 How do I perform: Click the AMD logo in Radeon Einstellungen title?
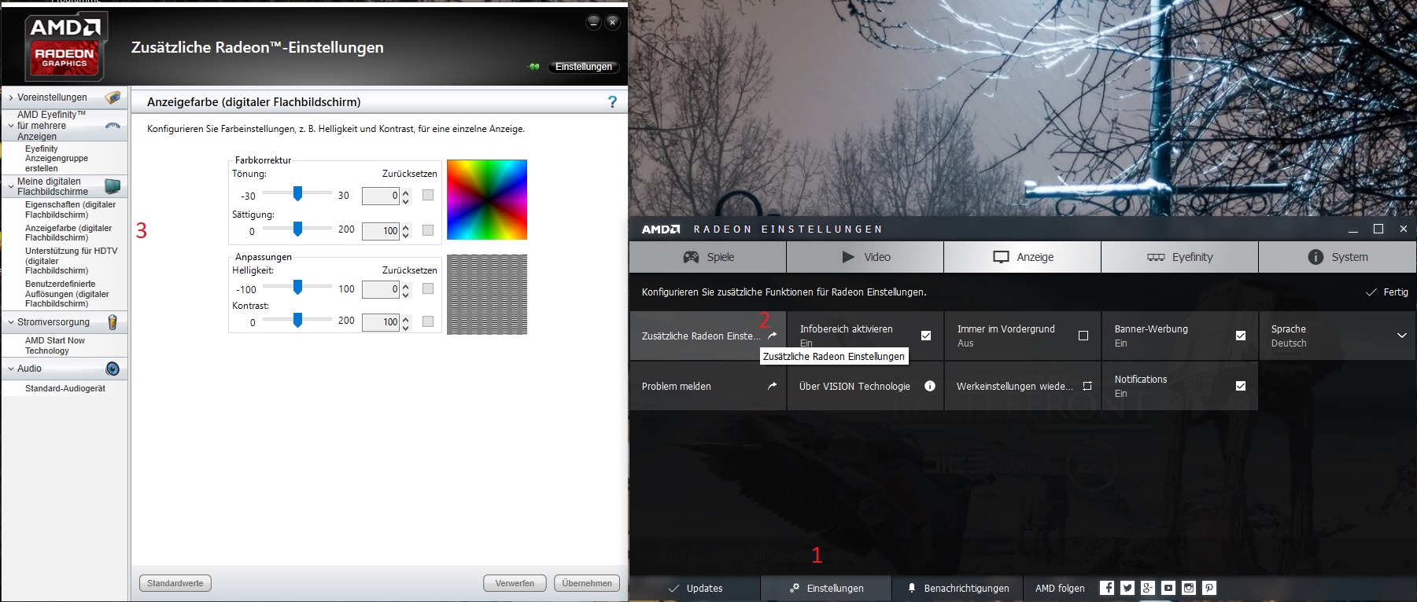661,229
